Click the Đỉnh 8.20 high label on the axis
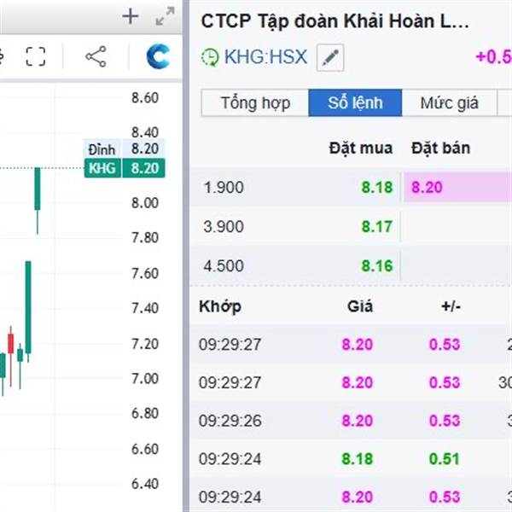Image resolution: width=512 pixels, height=512 pixels. coord(125,149)
